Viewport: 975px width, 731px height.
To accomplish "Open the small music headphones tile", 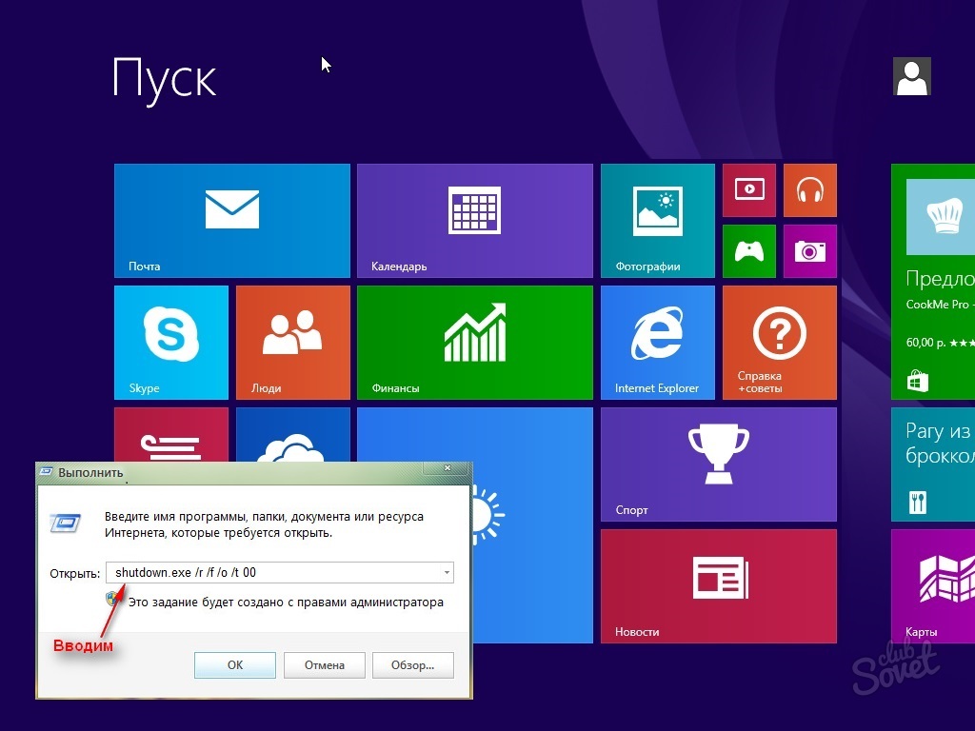I will (x=809, y=189).
